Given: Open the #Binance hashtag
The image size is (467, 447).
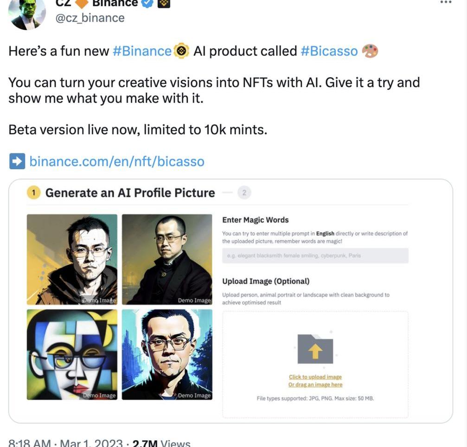Looking at the screenshot, I should point(142,51).
